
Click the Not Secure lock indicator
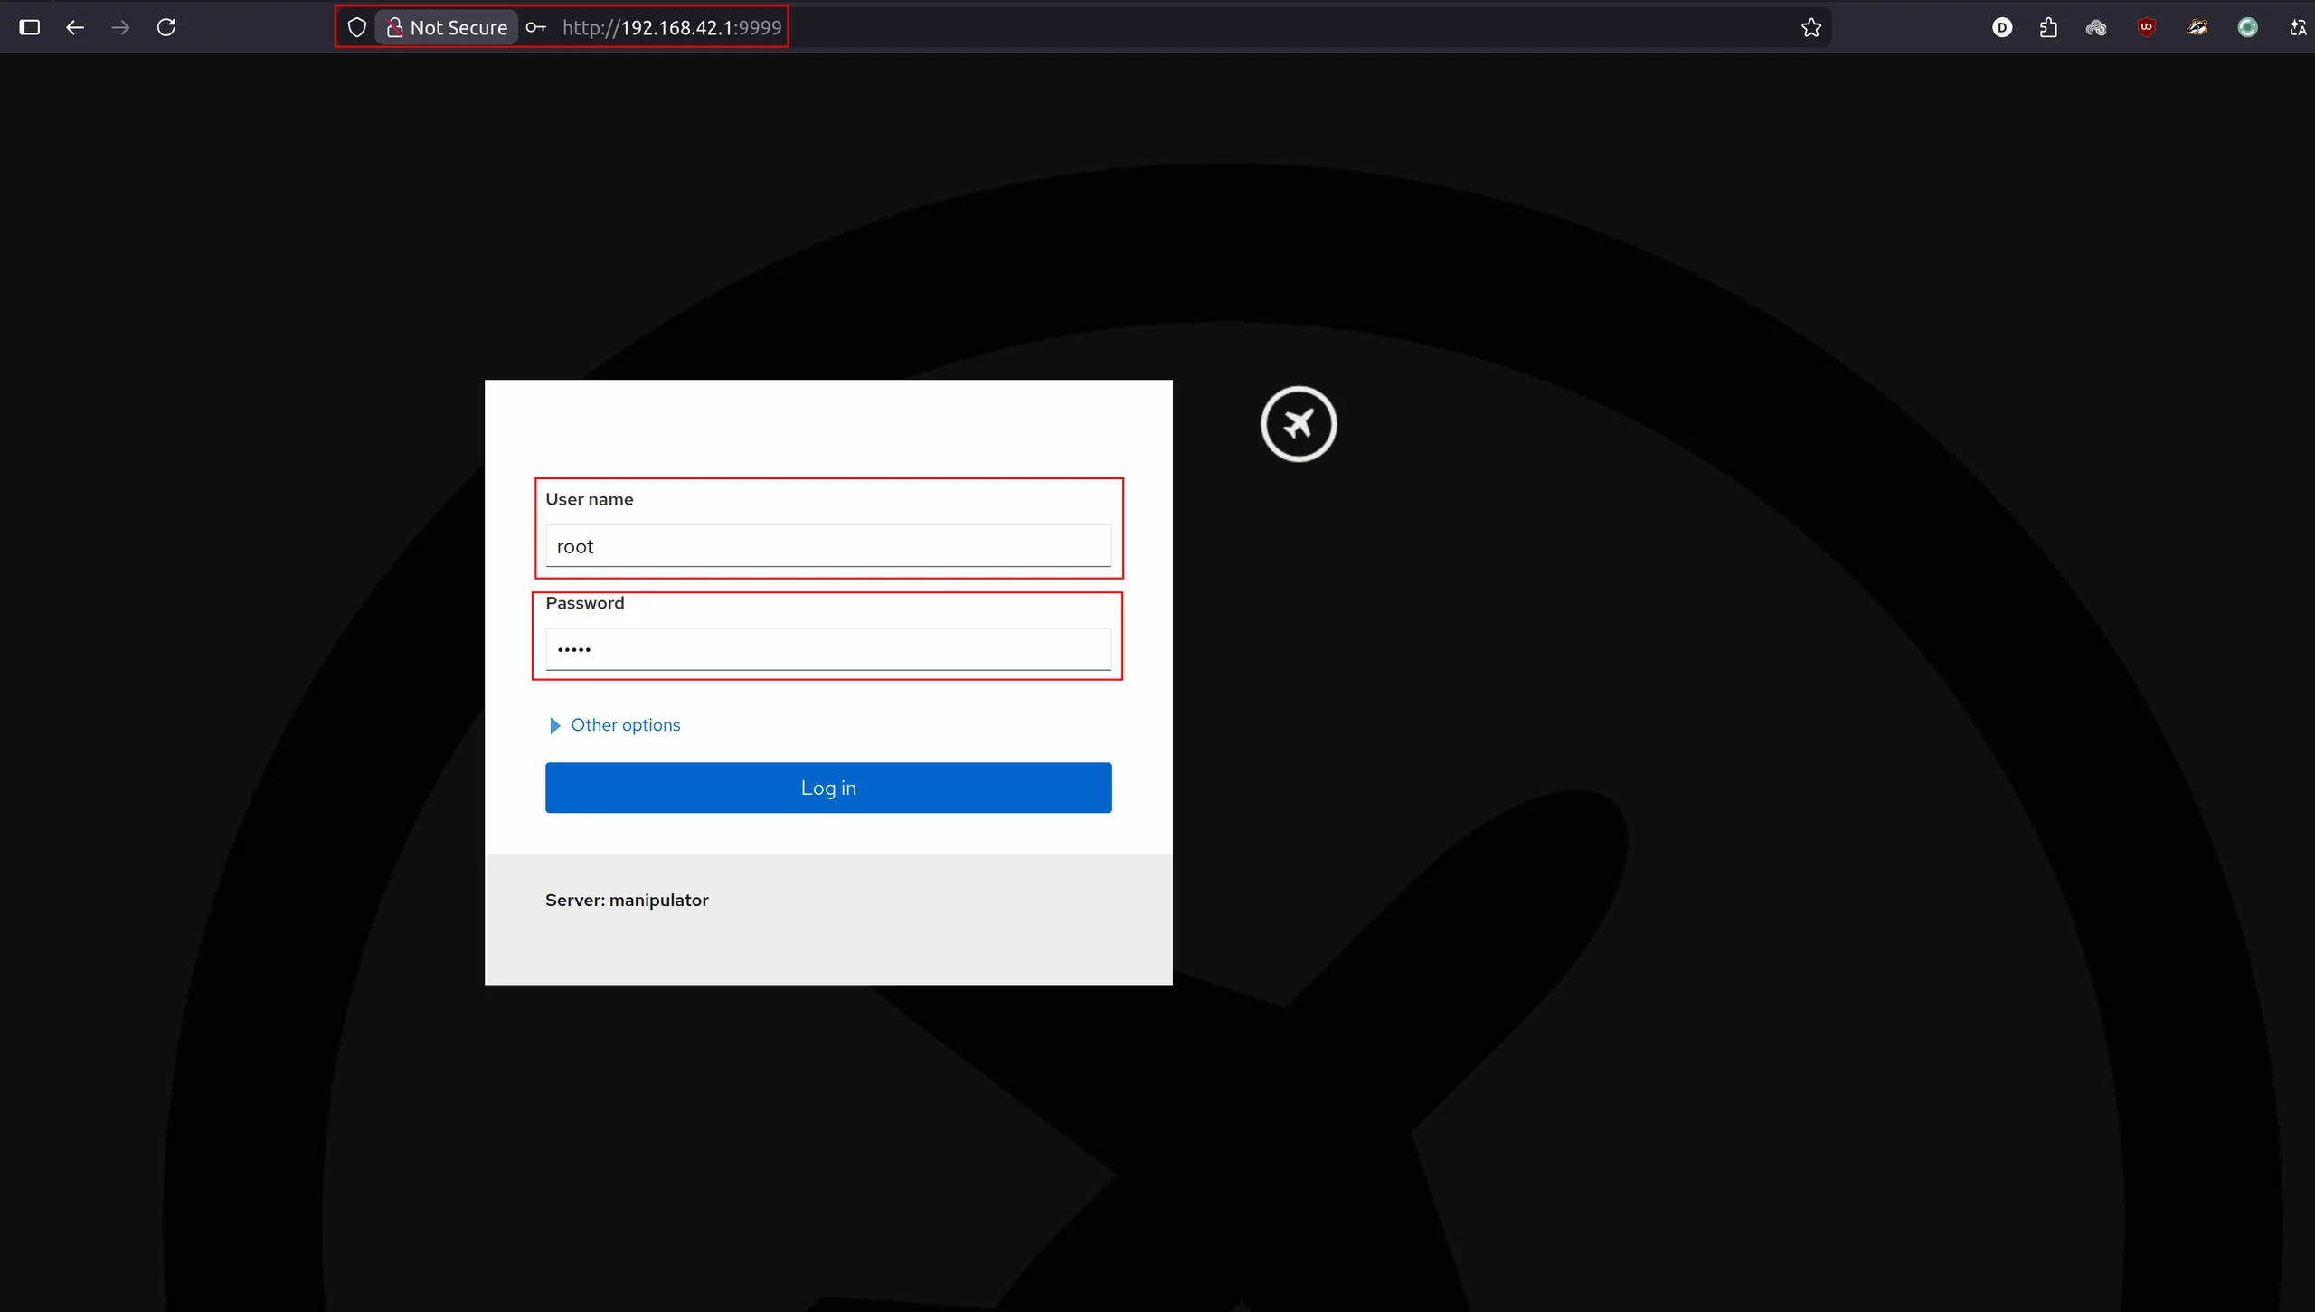447,27
